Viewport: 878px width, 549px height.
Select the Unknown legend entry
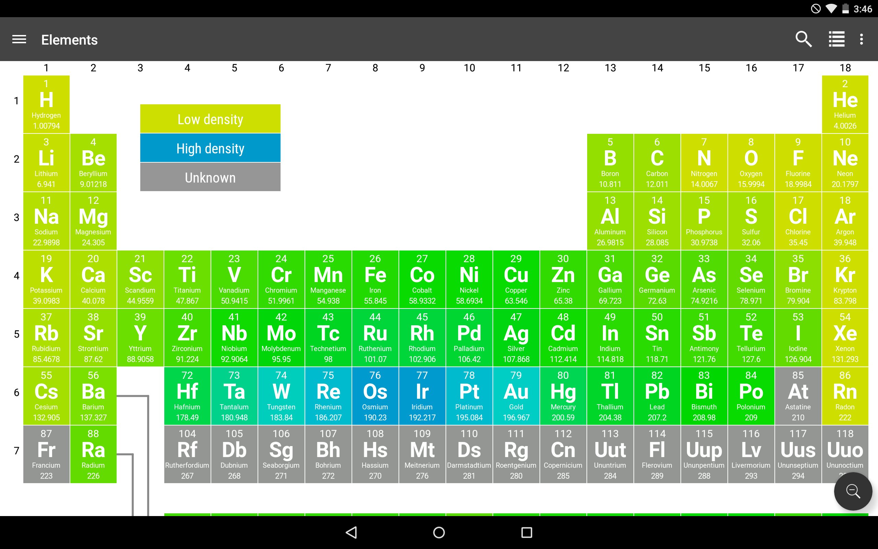point(210,177)
